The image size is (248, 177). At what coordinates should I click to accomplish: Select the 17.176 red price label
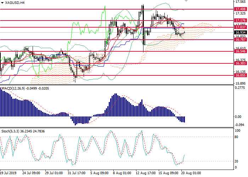point(239,21)
